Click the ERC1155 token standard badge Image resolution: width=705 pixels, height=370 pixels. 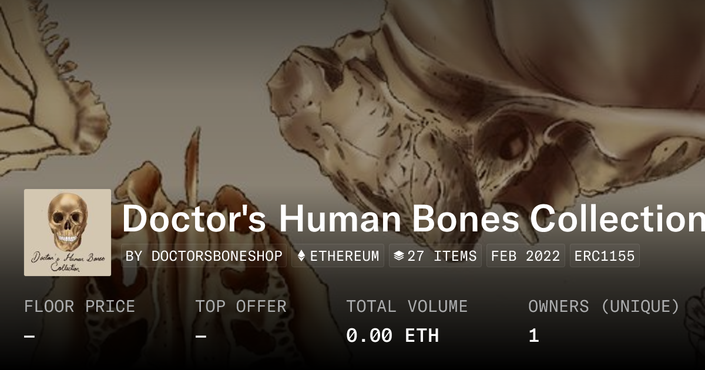(605, 256)
